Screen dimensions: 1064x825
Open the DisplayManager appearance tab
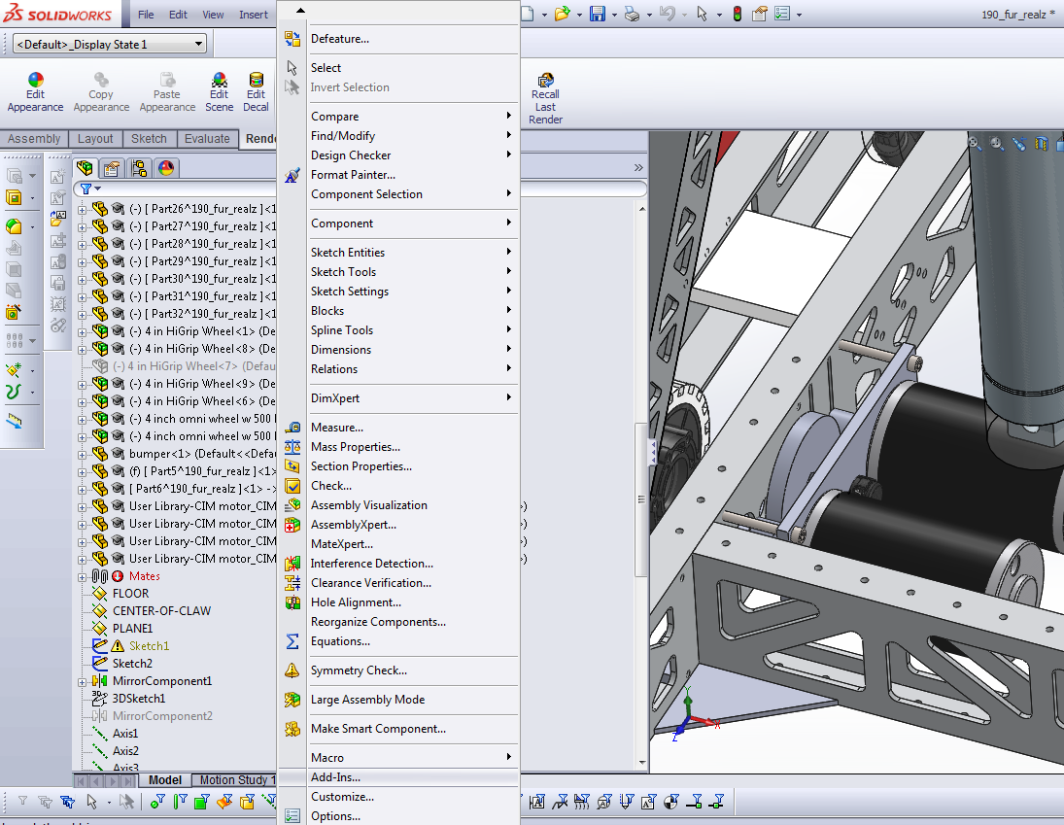(x=164, y=168)
